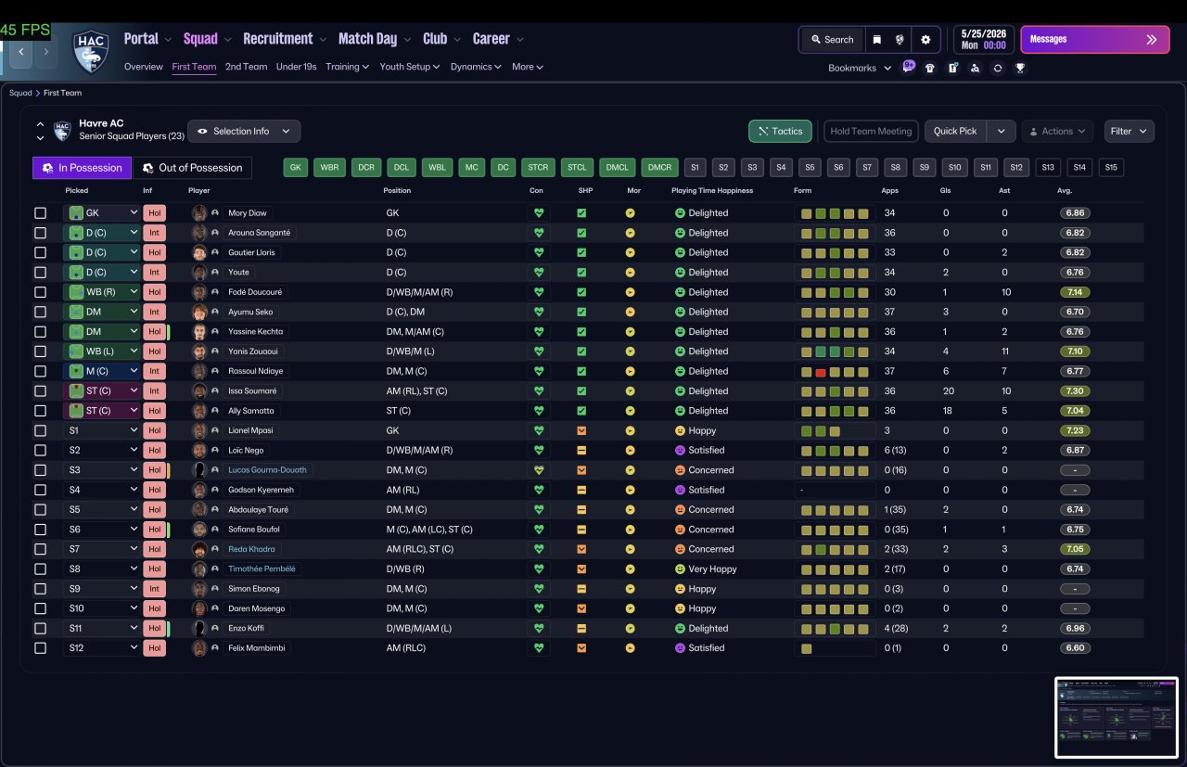Screen dimensions: 1187x767
Task: Click Rassoul Ndiaye's morale icon
Action: (x=630, y=371)
